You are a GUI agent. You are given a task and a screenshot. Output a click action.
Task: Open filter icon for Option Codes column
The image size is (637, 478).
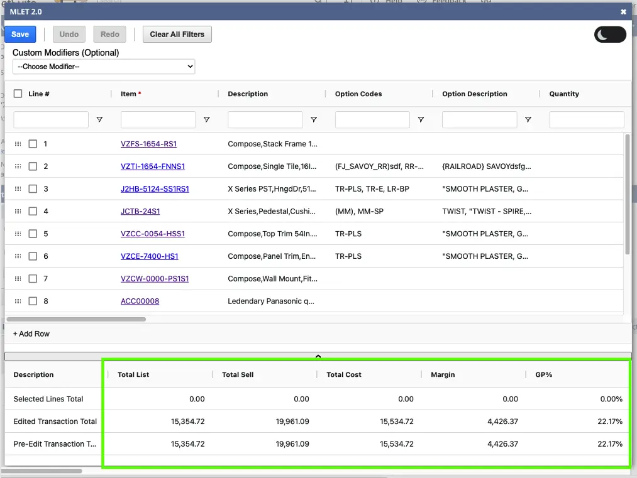click(421, 120)
